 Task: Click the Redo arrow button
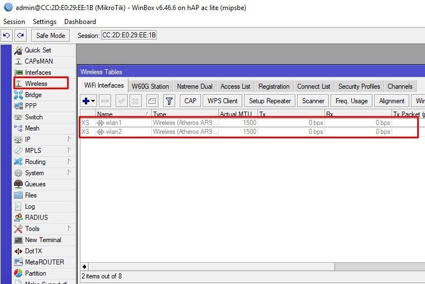click(x=21, y=36)
